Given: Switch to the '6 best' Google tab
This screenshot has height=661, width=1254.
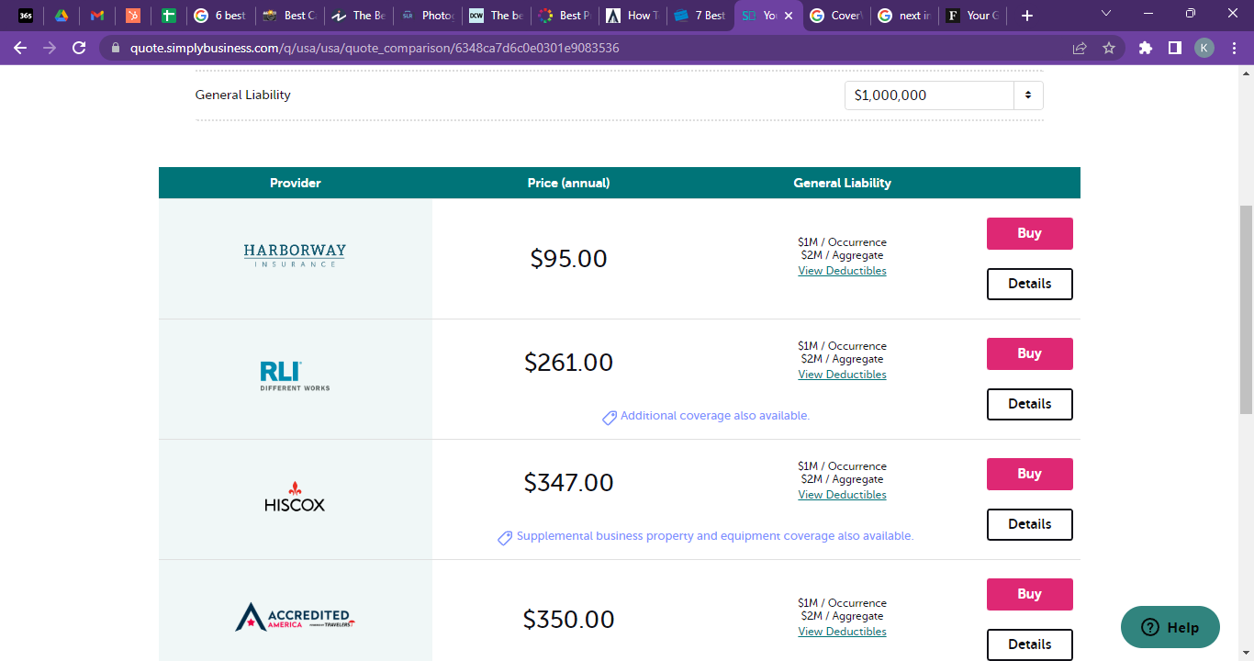Looking at the screenshot, I should (220, 16).
